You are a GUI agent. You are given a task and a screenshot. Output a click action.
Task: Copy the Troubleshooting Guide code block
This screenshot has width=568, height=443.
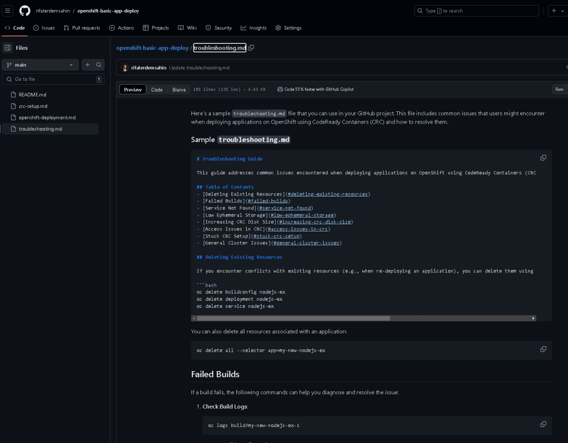tap(544, 158)
